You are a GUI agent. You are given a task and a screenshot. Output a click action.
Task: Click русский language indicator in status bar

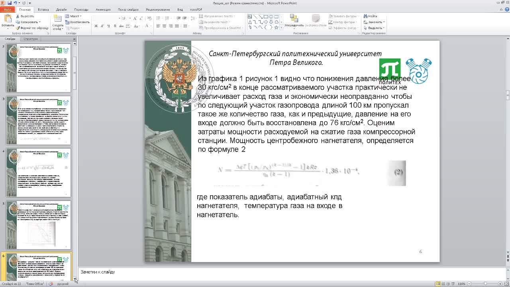[x=63, y=284]
